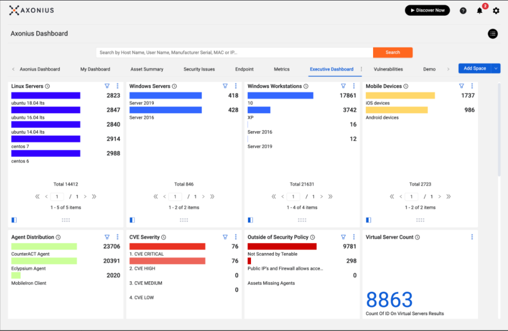Image resolution: width=508 pixels, height=331 pixels.
Task: Open Outside of Security Policy options menu
Action: [354, 237]
